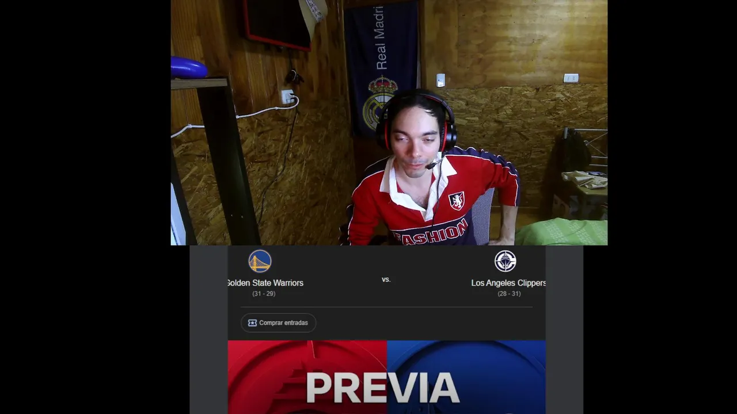Click the webcam video feed
This screenshot has height=414, width=737.
pos(389,122)
